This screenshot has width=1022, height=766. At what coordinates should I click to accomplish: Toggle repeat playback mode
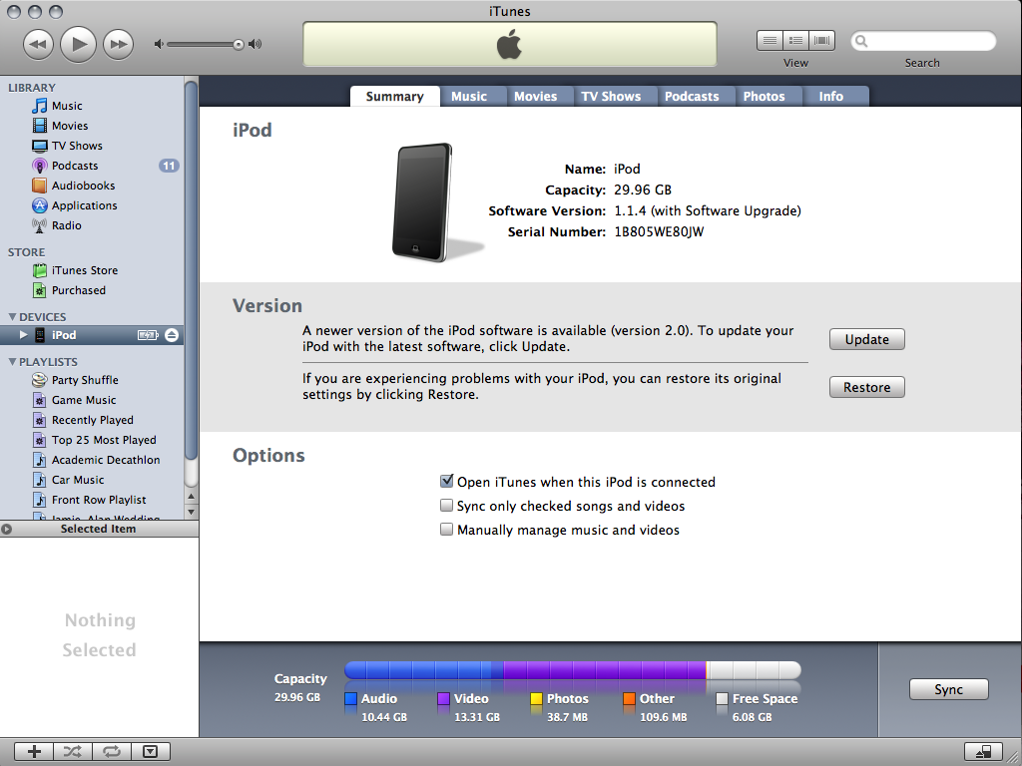tap(111, 751)
